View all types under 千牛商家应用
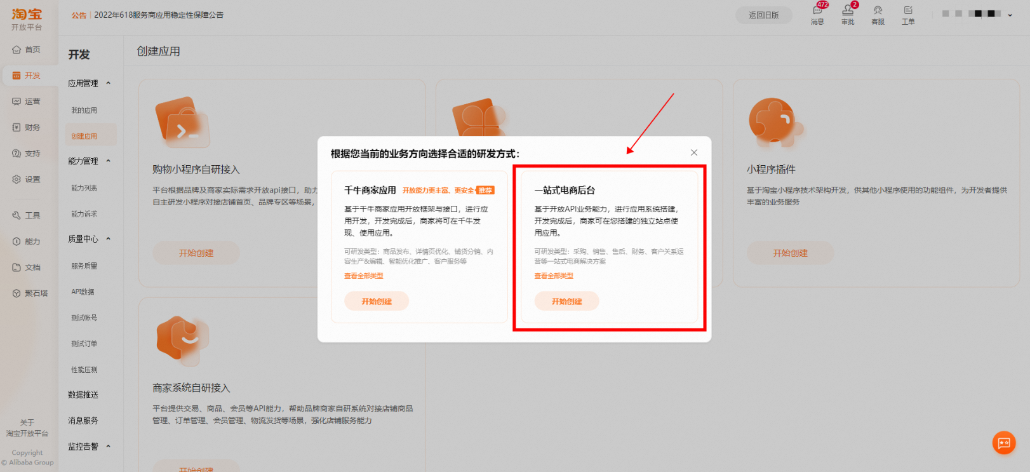This screenshot has height=472, width=1030. 364,276
